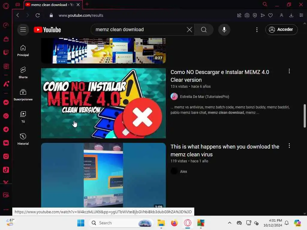Image resolution: width=307 pixels, height=230 pixels.
Task: Open GX Corner gamepad icon
Action: point(18,4)
